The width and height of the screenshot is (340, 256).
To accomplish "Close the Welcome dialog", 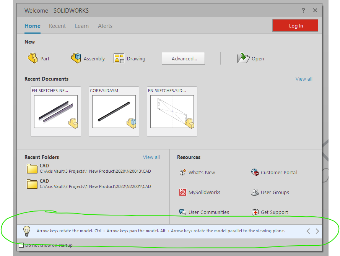I will pos(315,10).
